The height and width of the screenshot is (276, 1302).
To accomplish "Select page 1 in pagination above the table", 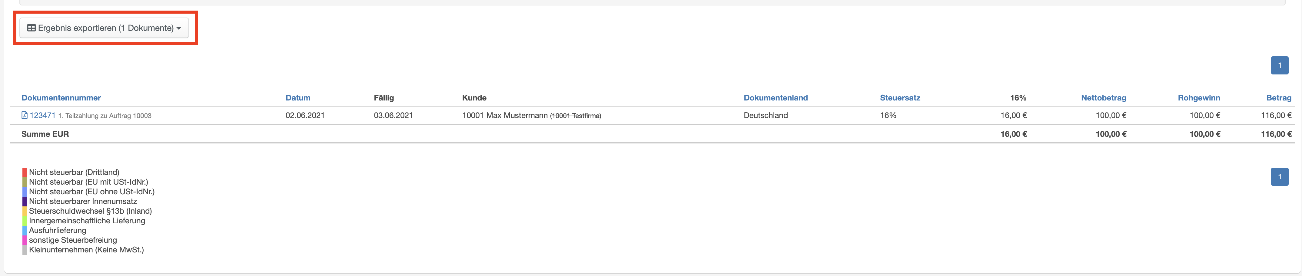I will 1279,66.
